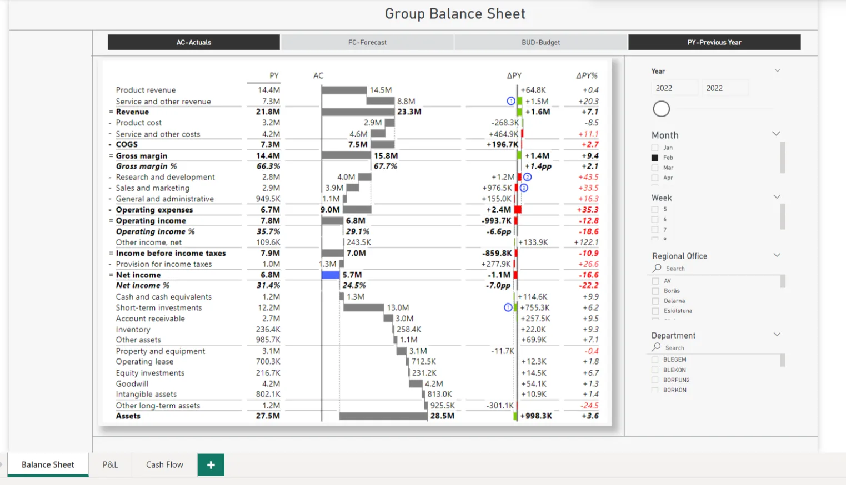The height and width of the screenshot is (485, 846).
Task: Click the Goodwill row label
Action: click(x=132, y=383)
